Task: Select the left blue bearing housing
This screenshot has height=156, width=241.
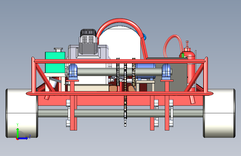Action: coord(73,72)
